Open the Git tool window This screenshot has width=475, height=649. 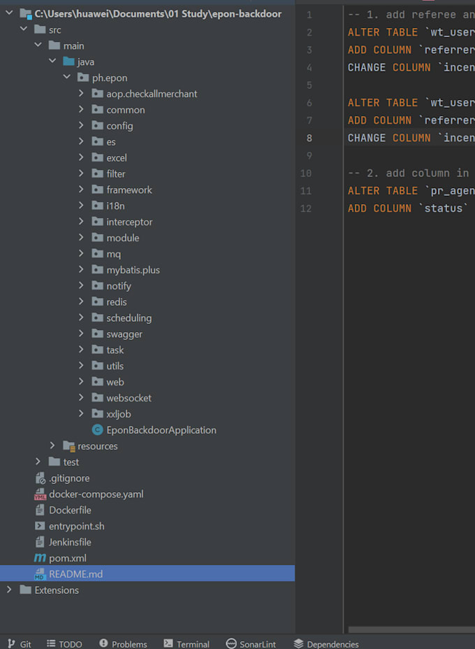(20, 643)
